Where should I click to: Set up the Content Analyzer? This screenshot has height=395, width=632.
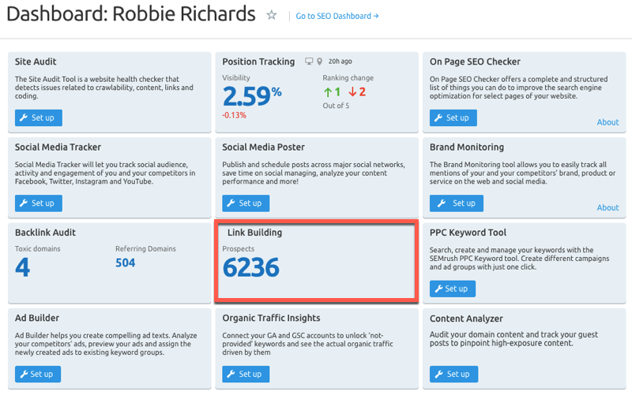pos(453,374)
